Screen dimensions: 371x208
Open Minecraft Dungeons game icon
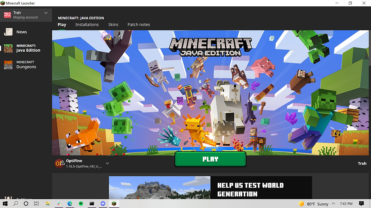8,65
